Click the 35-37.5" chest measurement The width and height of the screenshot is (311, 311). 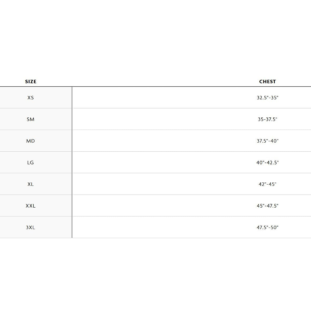pos(267,119)
